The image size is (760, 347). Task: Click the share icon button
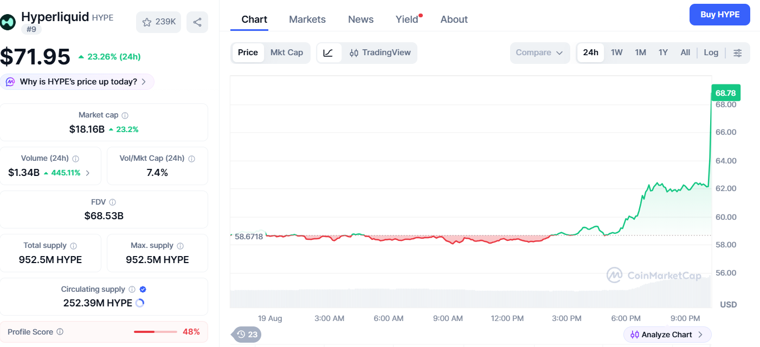(x=197, y=22)
